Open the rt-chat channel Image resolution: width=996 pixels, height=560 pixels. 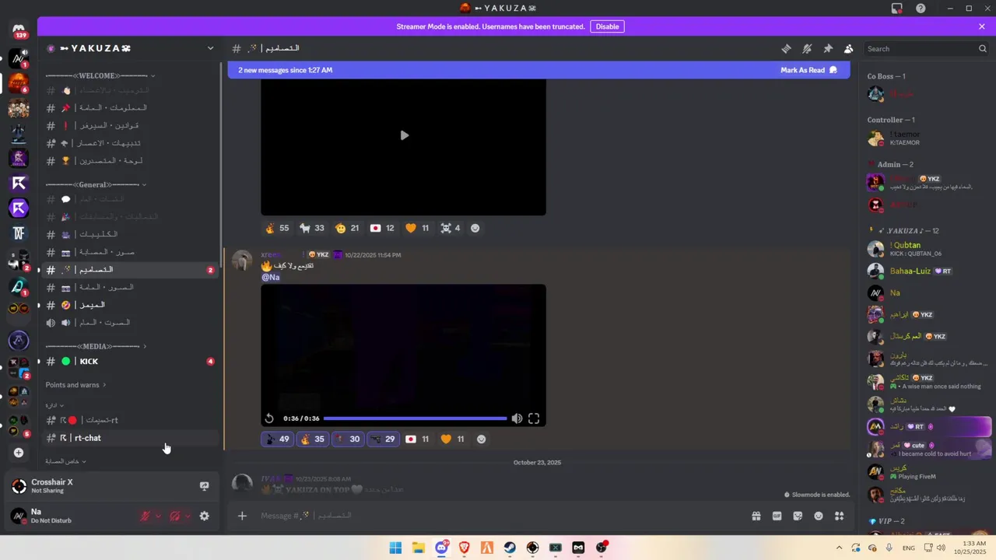(130, 438)
